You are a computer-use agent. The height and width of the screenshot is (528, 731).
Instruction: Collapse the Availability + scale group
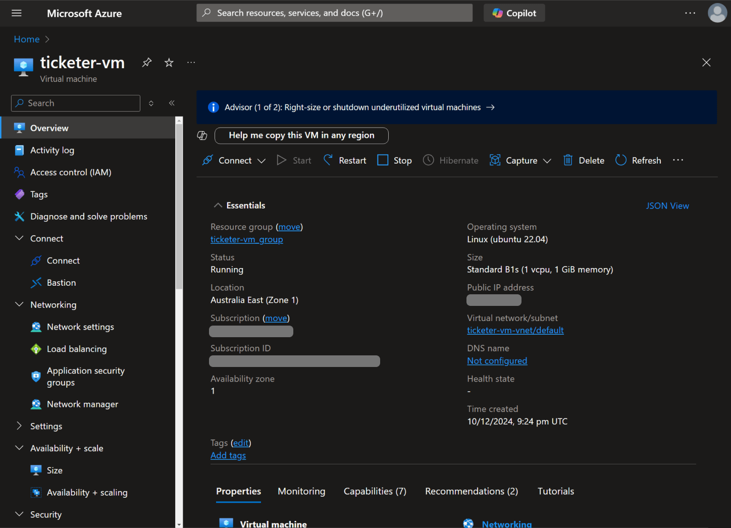click(20, 448)
